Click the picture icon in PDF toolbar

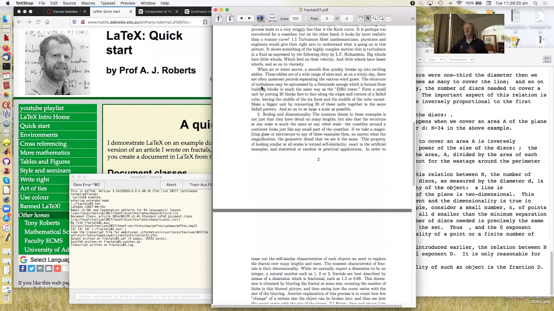pos(261,19)
